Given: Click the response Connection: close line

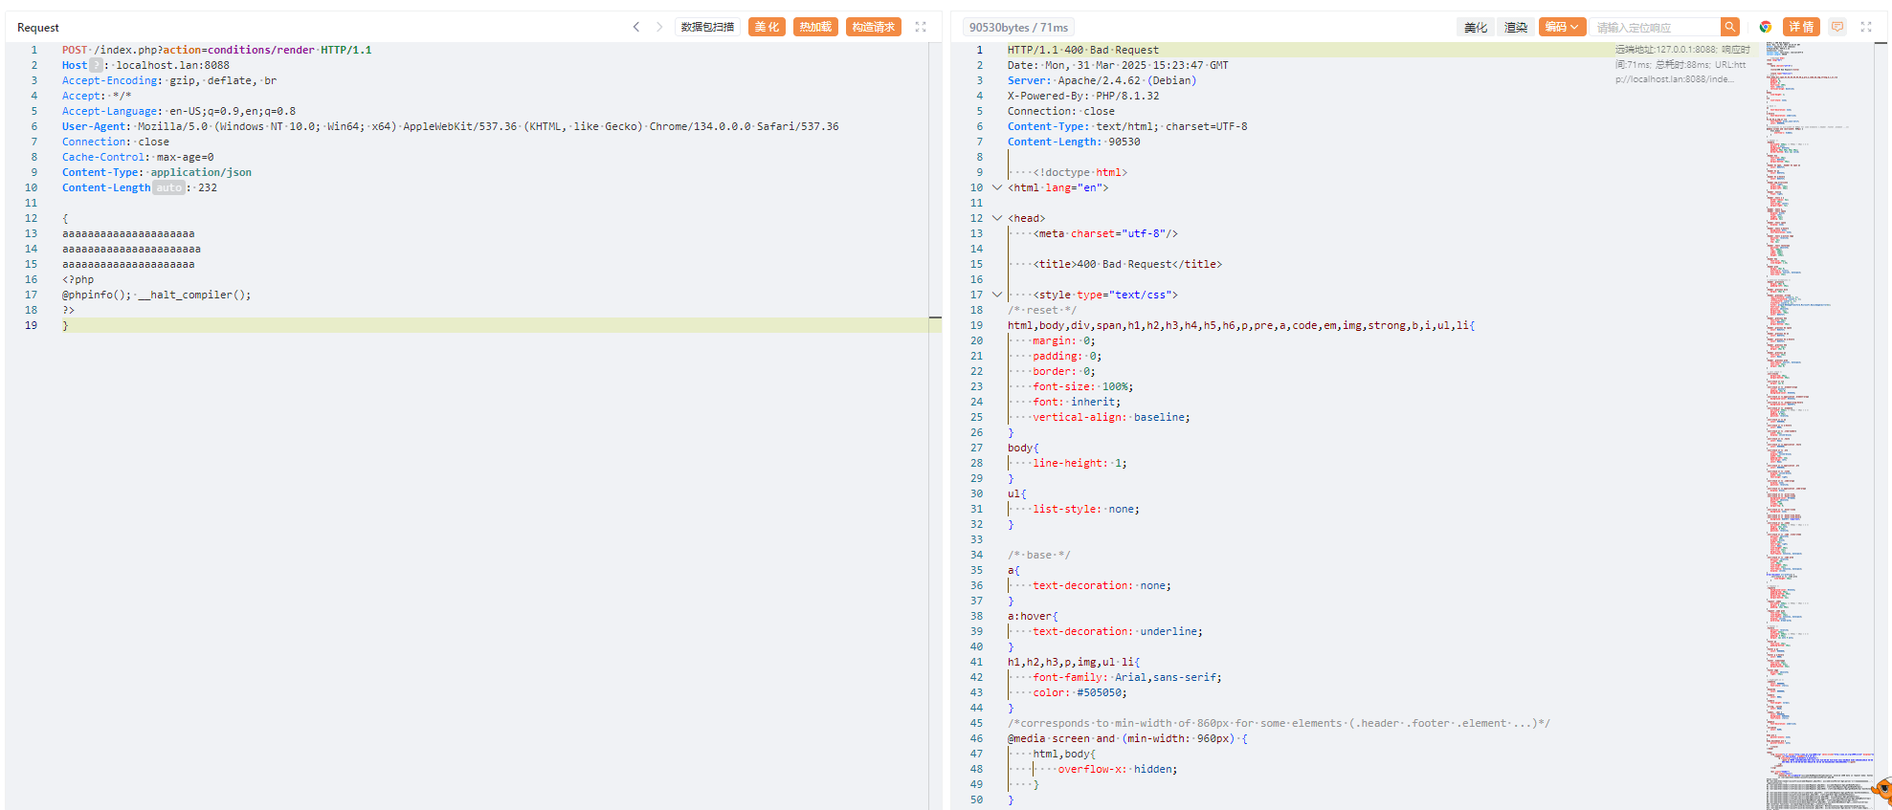Looking at the screenshot, I should tap(1061, 111).
